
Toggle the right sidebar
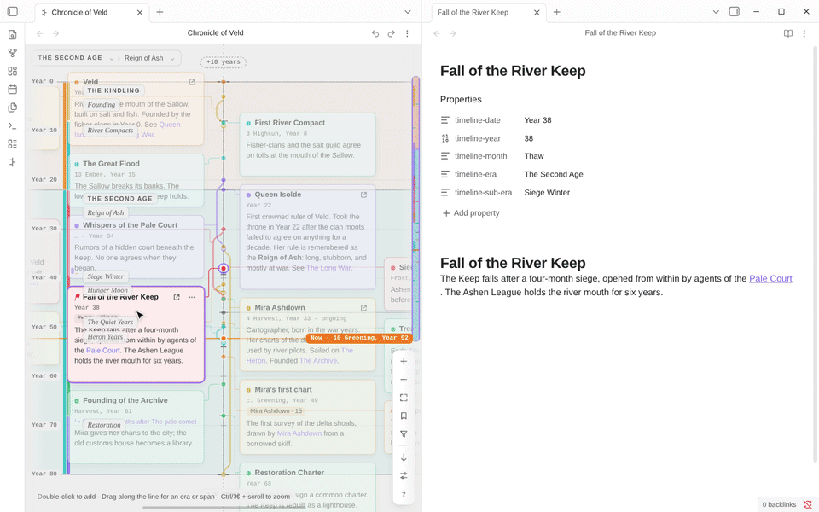(x=735, y=11)
